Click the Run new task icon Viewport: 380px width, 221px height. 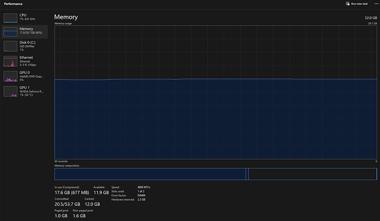(x=348, y=4)
